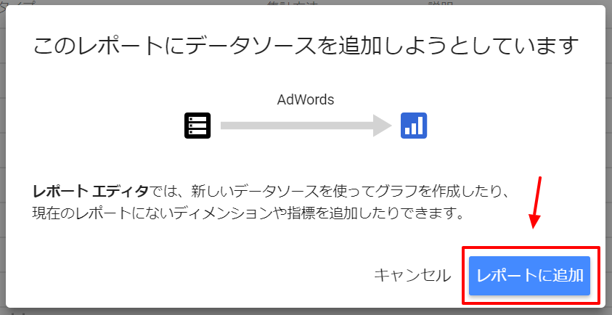The width and height of the screenshot is (612, 315).
Task: Click the dimmed strip below the dialog
Action: (x=306, y=311)
